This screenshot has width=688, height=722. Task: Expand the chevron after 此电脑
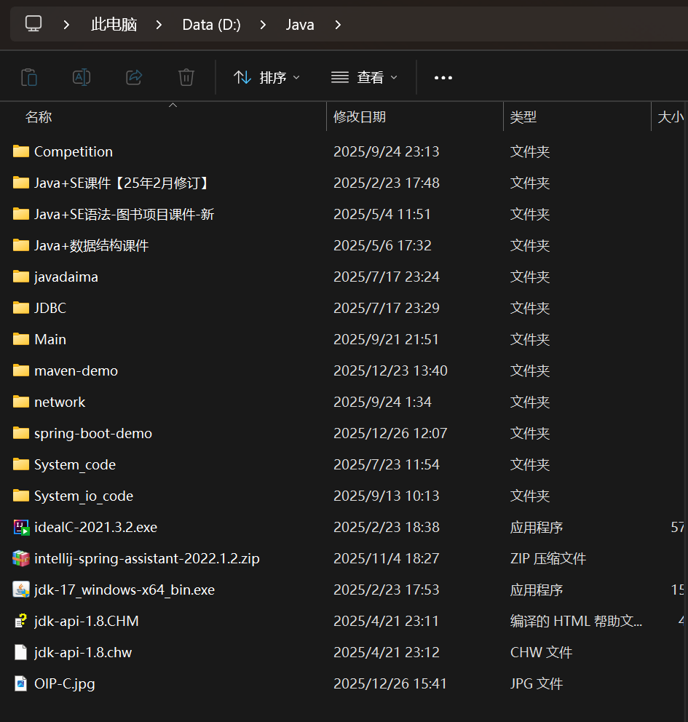(x=159, y=25)
